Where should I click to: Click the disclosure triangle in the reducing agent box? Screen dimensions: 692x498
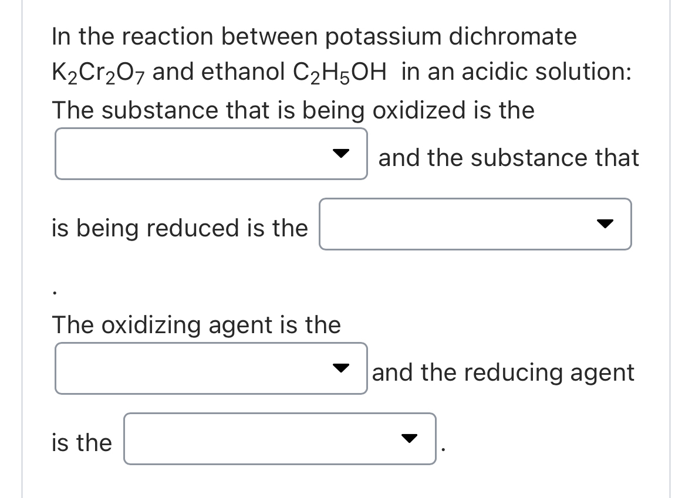click(409, 438)
